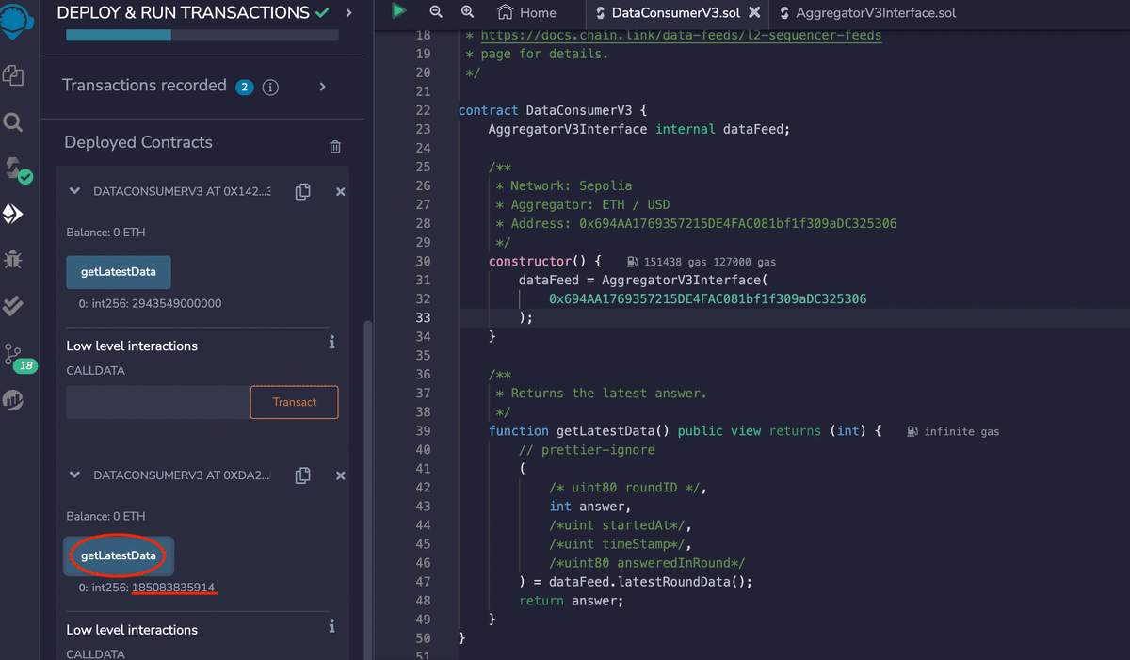Call getLatestData on the 0XDA2 contract
The height and width of the screenshot is (660, 1130).
point(119,555)
